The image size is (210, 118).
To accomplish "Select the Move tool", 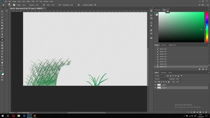I will pos(2,11).
